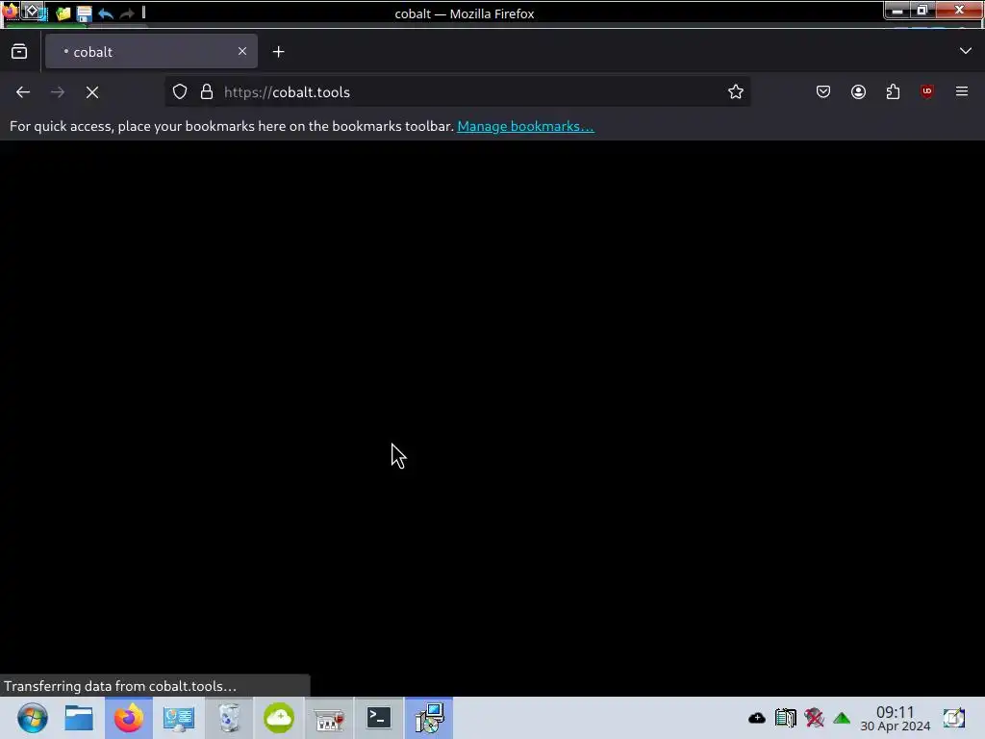Stop loading the cobalt.tools page

point(92,92)
